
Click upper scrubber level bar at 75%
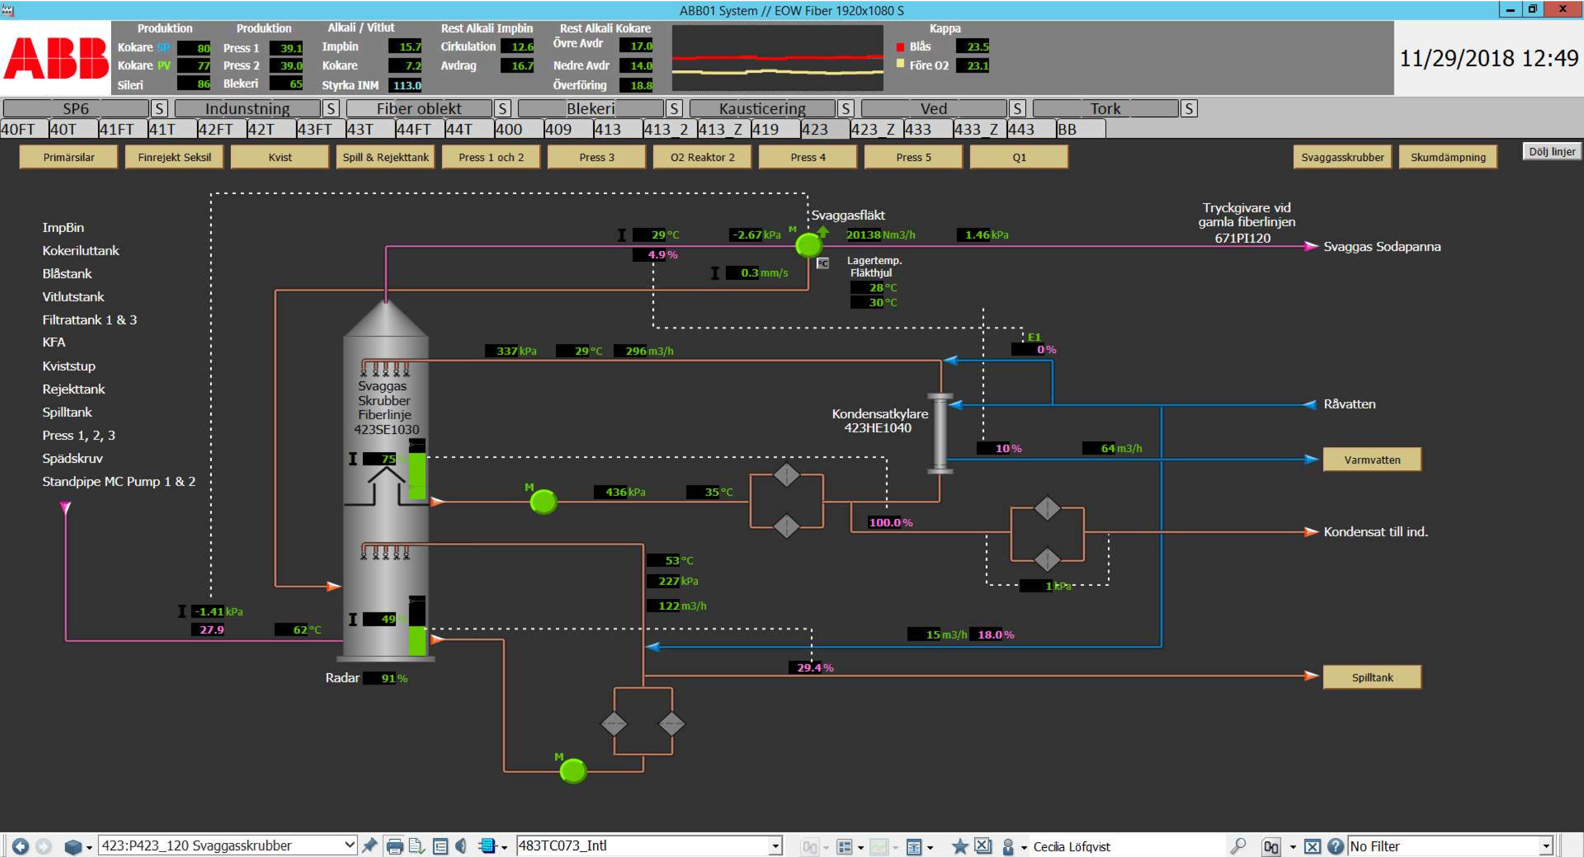point(417,470)
